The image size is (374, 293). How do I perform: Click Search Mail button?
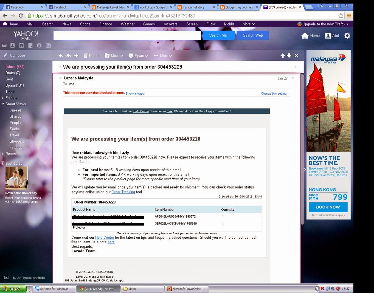(219, 35)
